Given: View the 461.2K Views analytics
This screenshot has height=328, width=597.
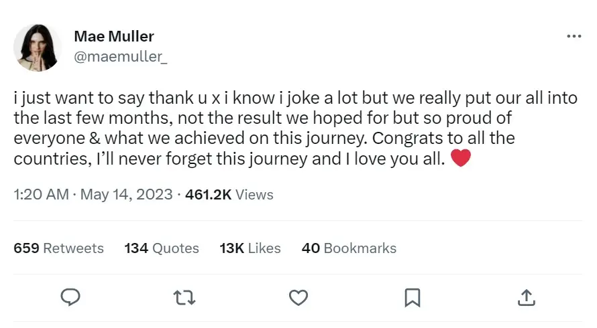Looking at the screenshot, I should [x=229, y=195].
